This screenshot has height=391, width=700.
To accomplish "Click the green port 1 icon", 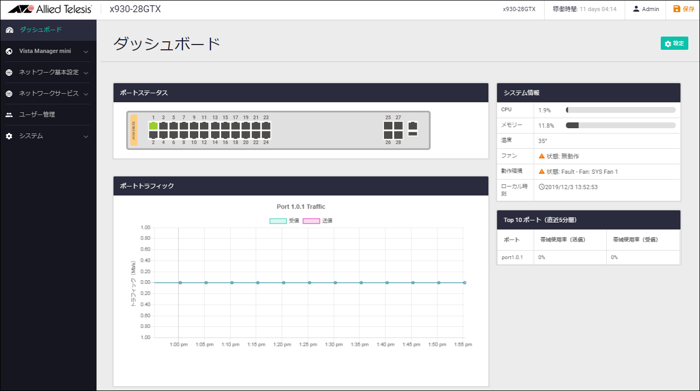I will tap(153, 126).
